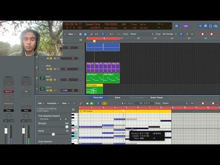Record-enable the hihat track

click(x=55, y=69)
